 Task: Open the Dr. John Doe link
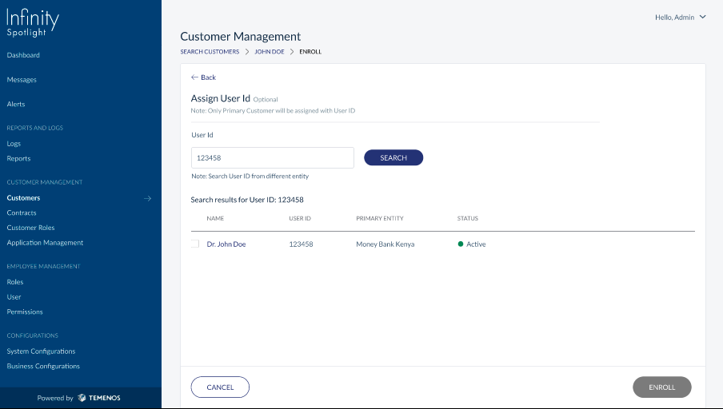click(226, 244)
